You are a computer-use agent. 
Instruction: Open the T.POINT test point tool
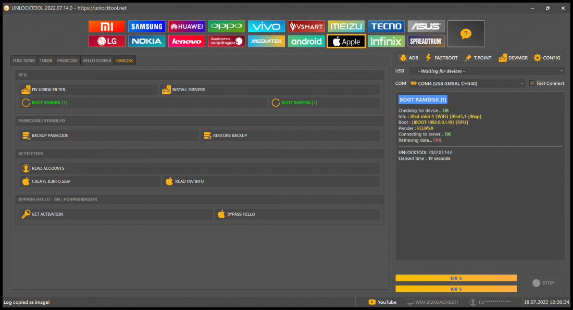click(478, 58)
